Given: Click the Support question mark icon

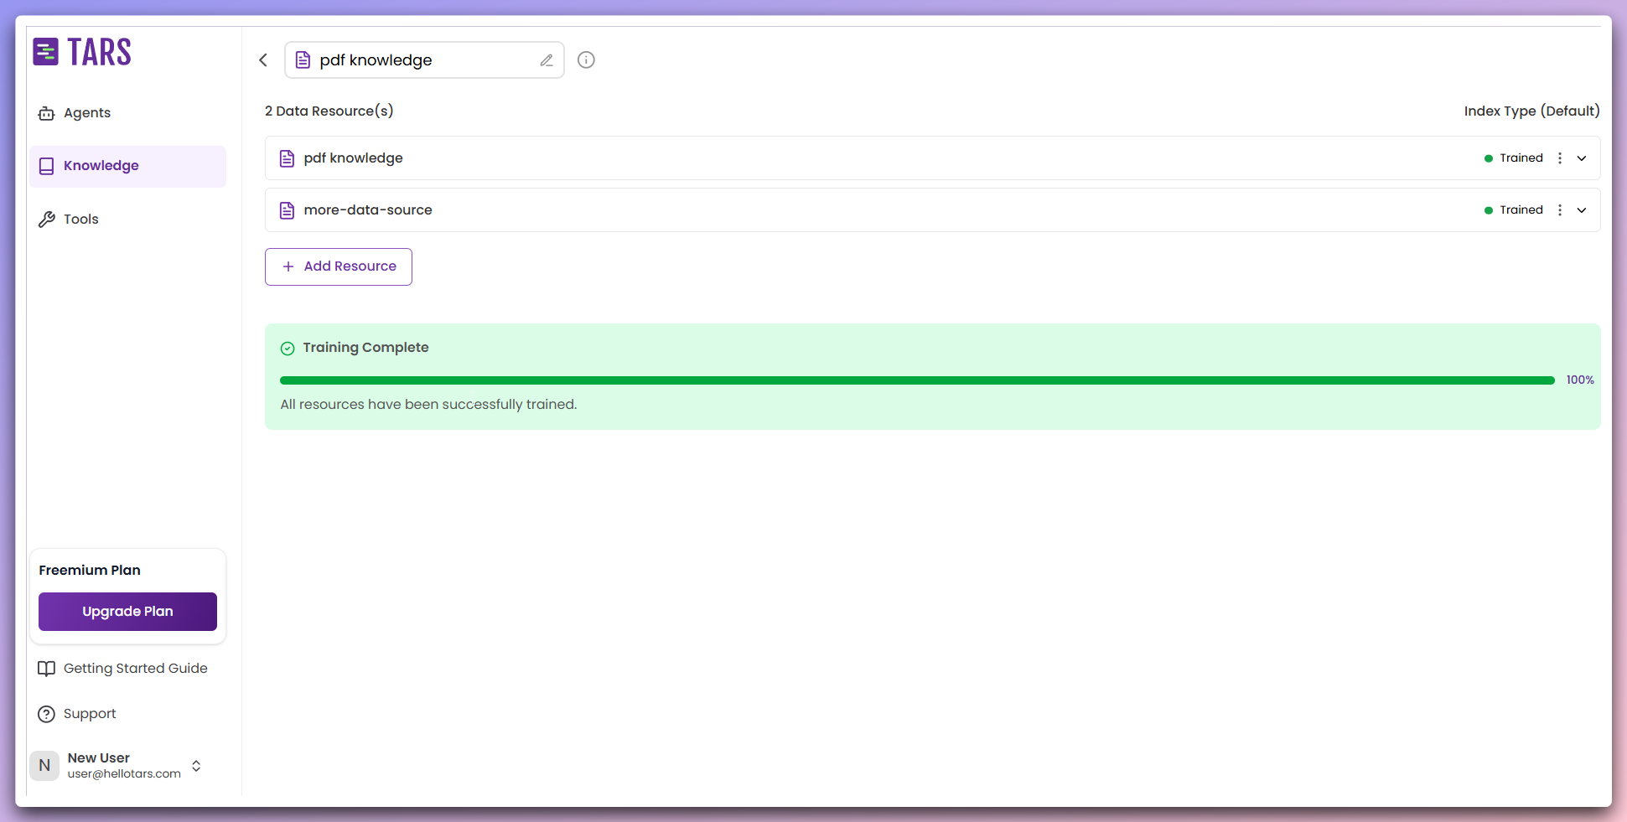Looking at the screenshot, I should coord(47,714).
